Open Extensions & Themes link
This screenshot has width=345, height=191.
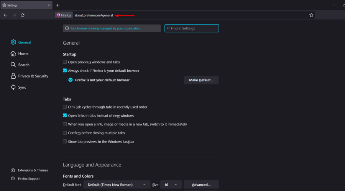(x=33, y=170)
